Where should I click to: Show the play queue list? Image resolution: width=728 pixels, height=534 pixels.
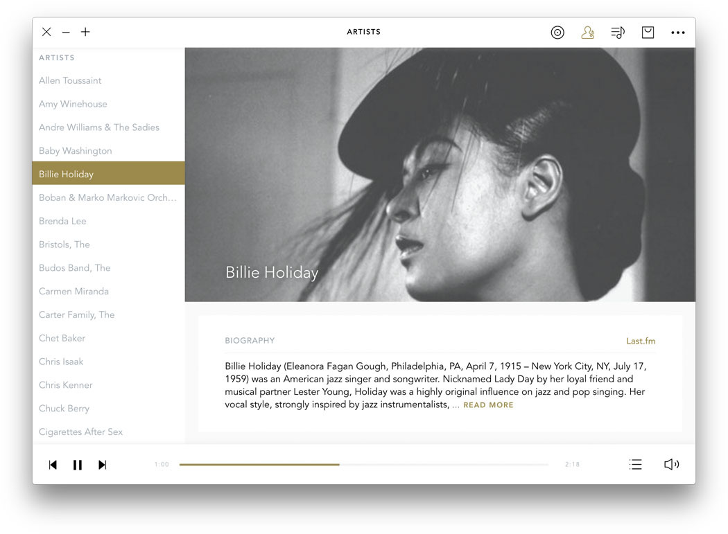(x=635, y=465)
